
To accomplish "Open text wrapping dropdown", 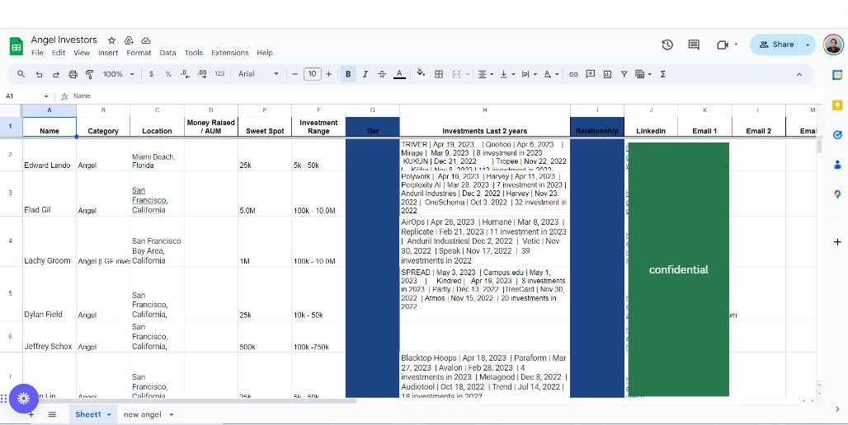I will (529, 74).
